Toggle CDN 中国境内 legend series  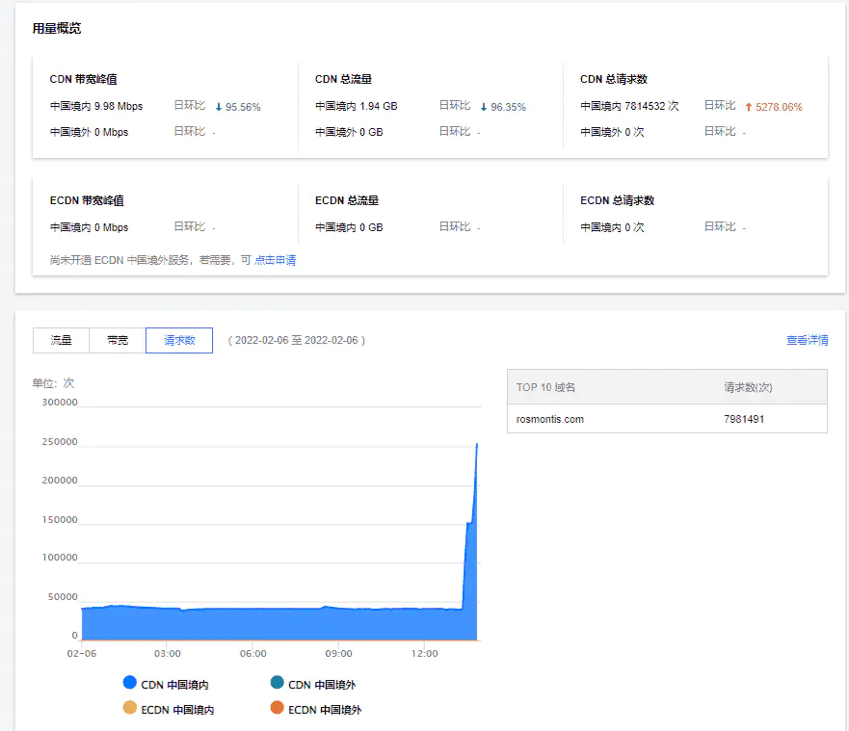166,684
